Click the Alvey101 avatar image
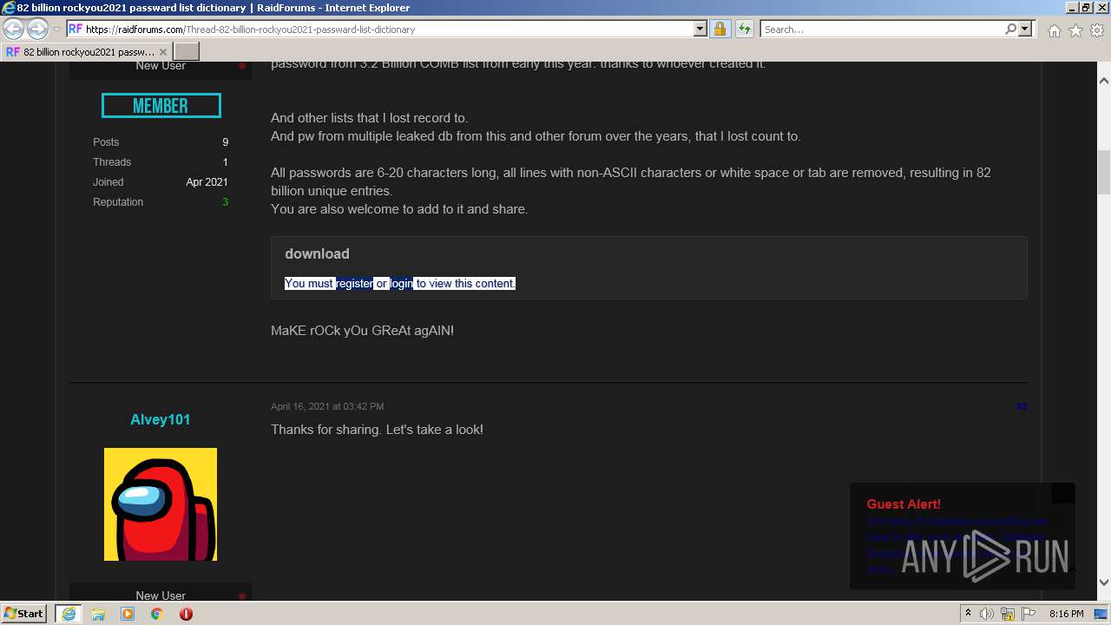The width and height of the screenshot is (1111, 625). (161, 504)
